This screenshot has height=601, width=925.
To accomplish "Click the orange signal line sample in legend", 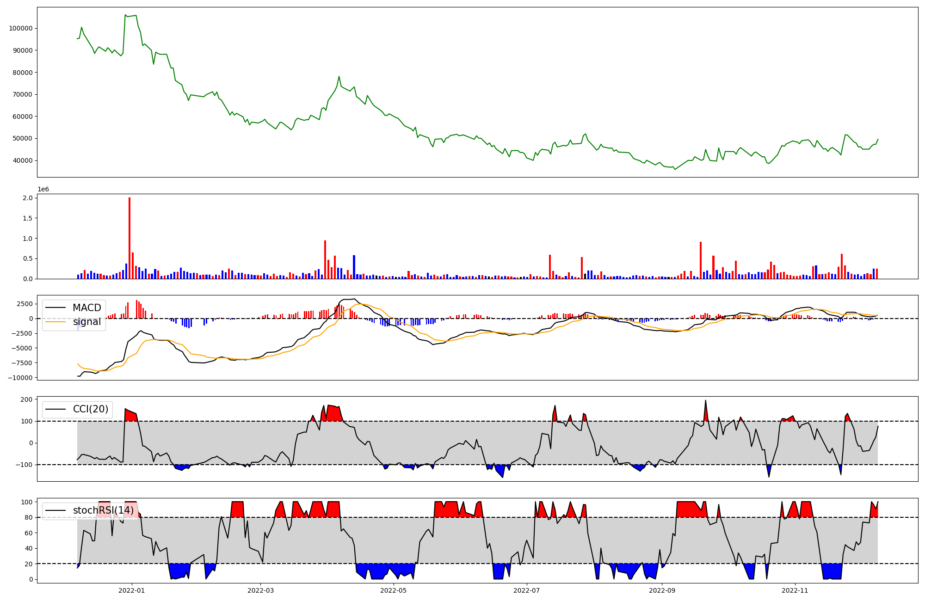I will pos(55,322).
